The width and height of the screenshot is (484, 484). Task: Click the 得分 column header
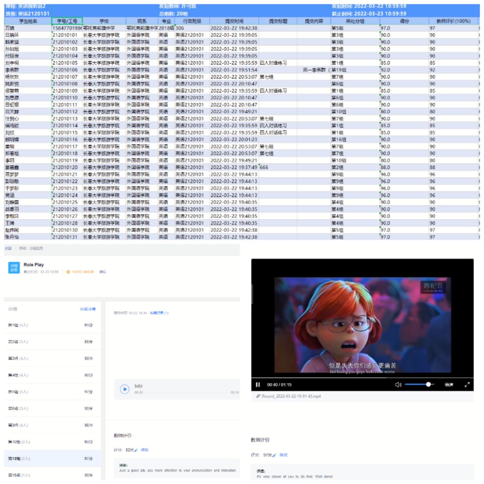[404, 21]
